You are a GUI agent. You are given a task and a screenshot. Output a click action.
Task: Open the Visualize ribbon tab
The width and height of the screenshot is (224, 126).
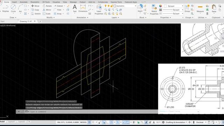[x=56, y=2]
